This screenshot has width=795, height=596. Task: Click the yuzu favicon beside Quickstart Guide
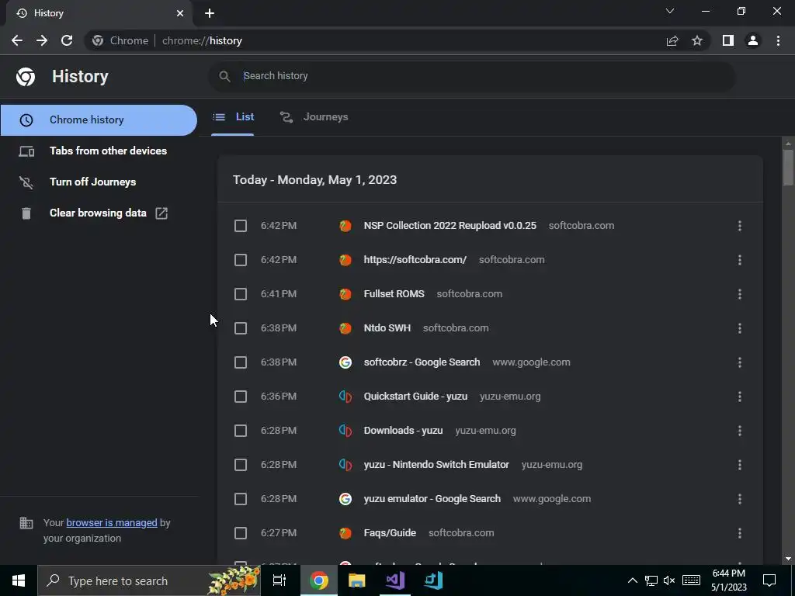345,397
